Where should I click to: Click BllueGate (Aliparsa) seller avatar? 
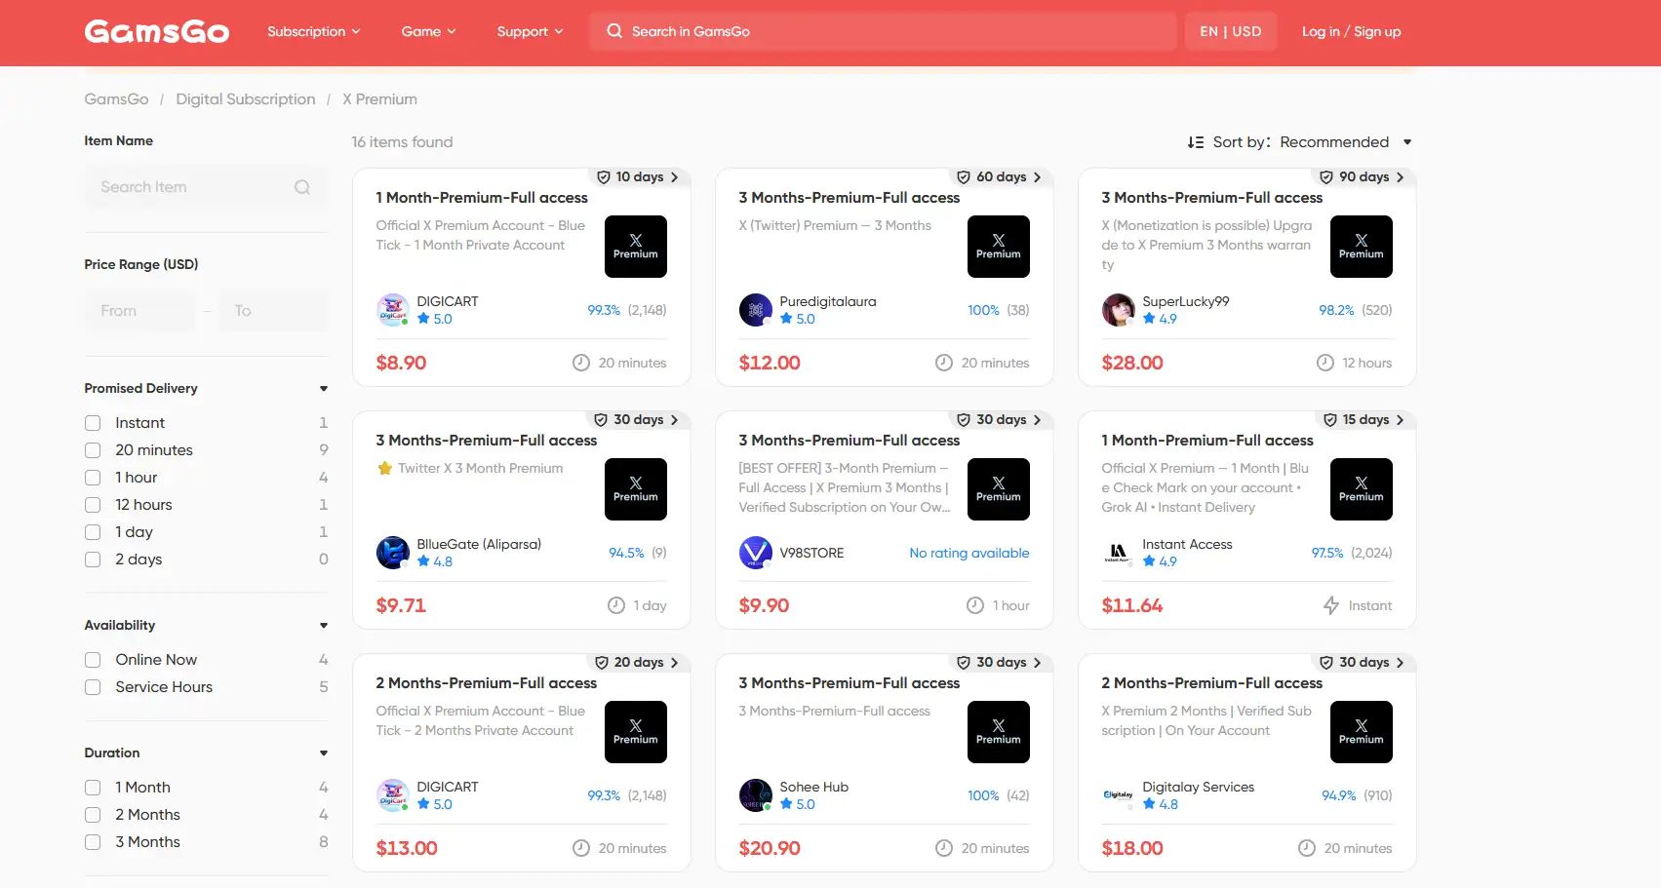click(392, 553)
